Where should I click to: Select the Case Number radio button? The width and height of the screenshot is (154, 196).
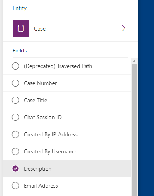click(x=15, y=83)
